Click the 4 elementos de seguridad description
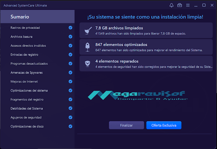Screen dimensions: 217x149 click(x=154, y=67)
